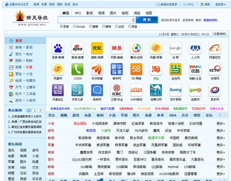Open the m1905电影网 link
The width and height of the screenshot is (231, 181).
tap(169, 174)
